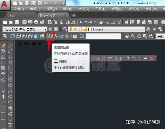Open the 文件(F) menu

(19, 9)
